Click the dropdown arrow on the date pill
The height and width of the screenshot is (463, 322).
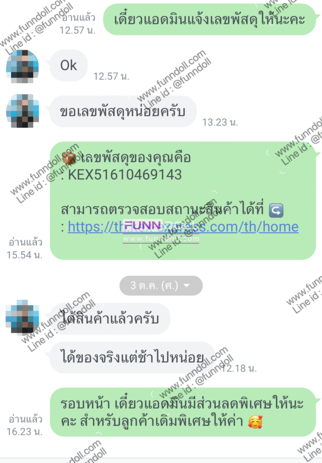[x=187, y=286]
